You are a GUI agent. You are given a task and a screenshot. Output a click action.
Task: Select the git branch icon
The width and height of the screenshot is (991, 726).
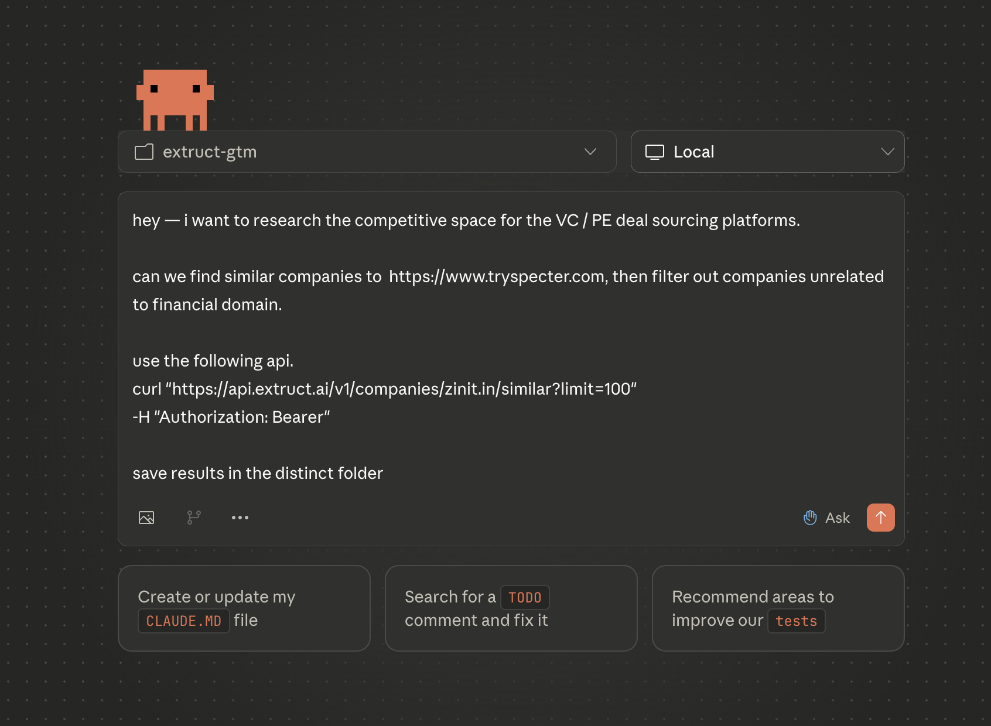[x=194, y=518]
